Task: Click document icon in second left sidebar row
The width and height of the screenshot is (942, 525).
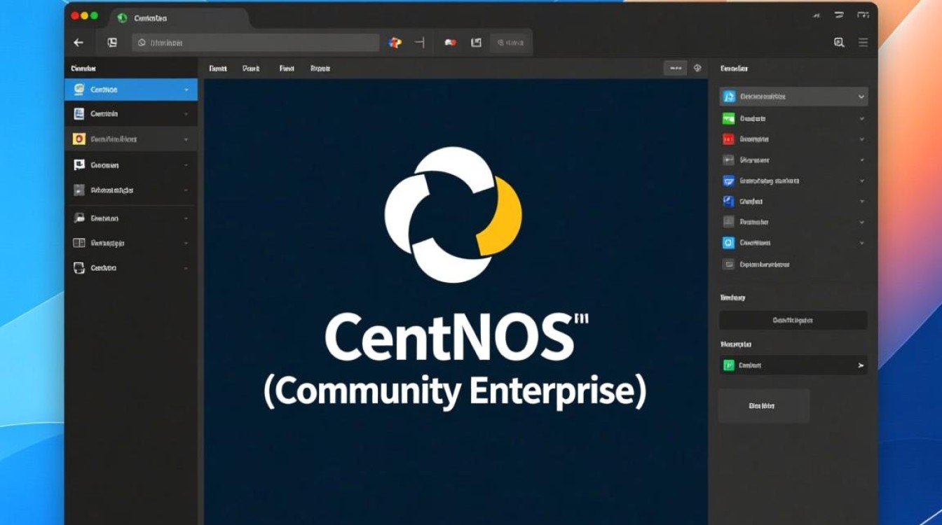Action: coord(79,113)
